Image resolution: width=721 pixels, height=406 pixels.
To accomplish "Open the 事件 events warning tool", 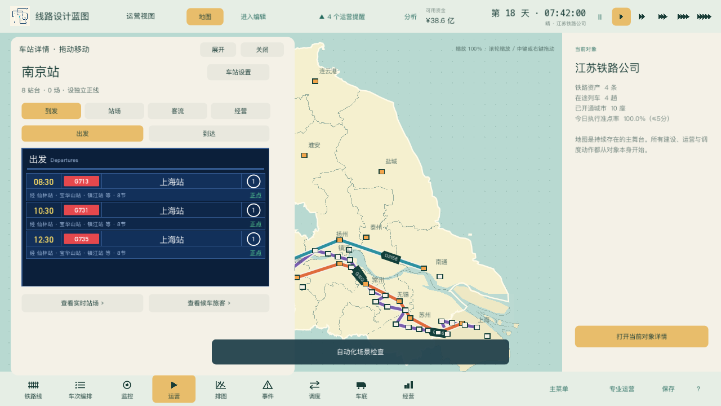I will tap(268, 389).
